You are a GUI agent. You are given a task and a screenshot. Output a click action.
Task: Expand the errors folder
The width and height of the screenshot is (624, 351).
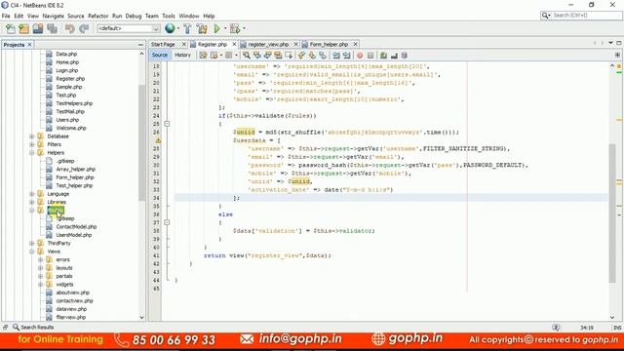pos(40,260)
